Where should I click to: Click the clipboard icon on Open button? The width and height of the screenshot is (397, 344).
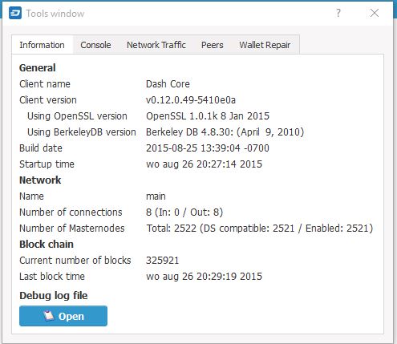point(48,316)
